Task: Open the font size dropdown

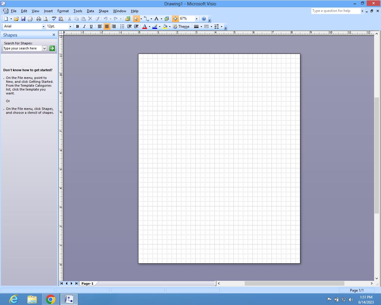Action: tap(70, 27)
